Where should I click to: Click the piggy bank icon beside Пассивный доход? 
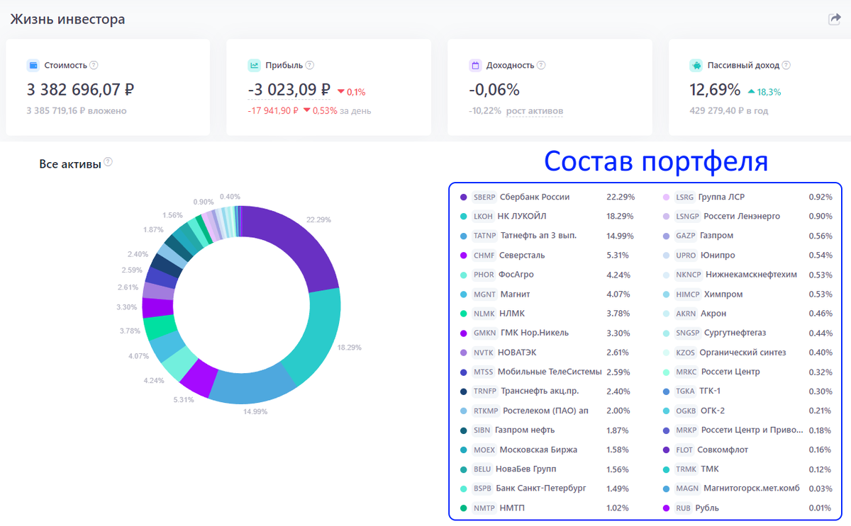[x=696, y=65]
